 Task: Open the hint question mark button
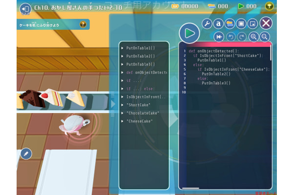(83, 24)
